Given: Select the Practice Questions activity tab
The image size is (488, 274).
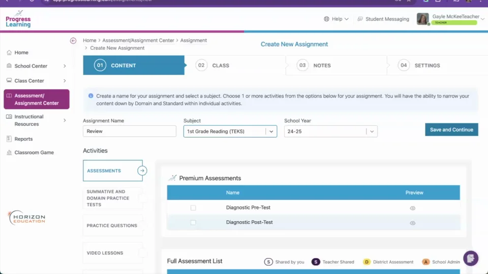Looking at the screenshot, I should tap(112, 225).
